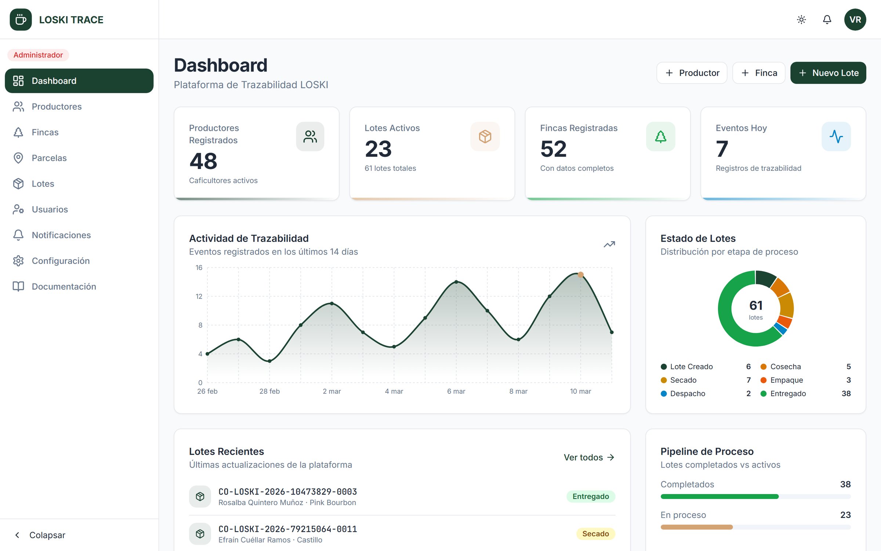Go to Productores in the sidebar
Screen dimensions: 881x551
[x=79, y=107]
